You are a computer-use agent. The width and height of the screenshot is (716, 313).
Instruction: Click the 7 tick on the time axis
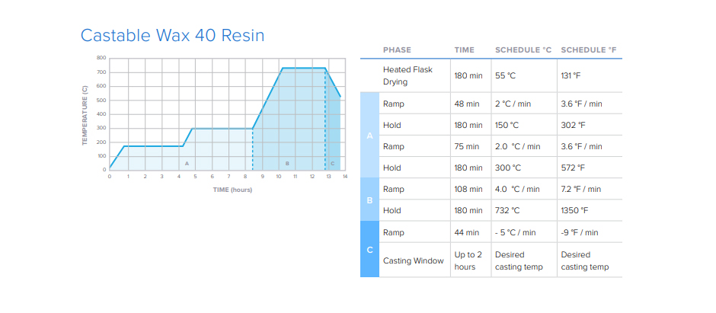(229, 176)
